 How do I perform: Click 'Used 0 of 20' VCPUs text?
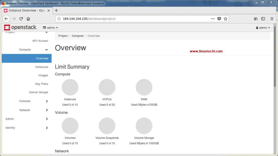tap(107, 105)
